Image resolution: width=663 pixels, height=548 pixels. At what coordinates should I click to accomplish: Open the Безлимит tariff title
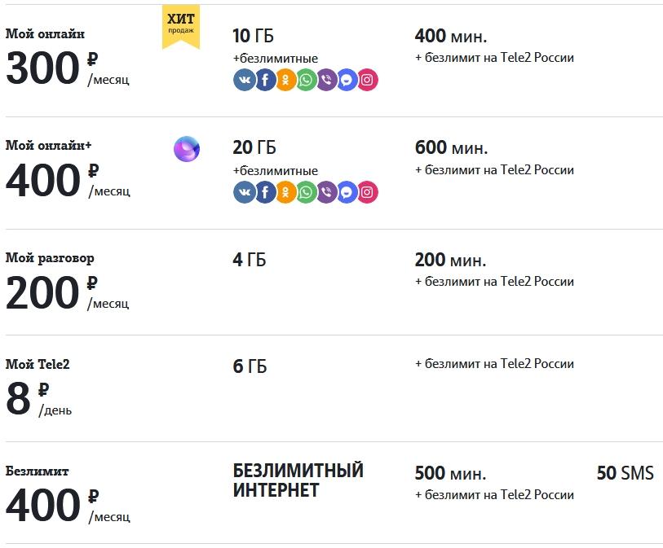point(37,471)
